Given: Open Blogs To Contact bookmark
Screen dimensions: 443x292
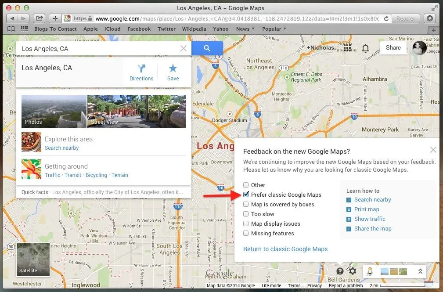Looking at the screenshot, I should 55,29.
